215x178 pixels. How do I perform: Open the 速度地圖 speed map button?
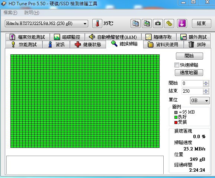pyautogui.click(x=189, y=73)
